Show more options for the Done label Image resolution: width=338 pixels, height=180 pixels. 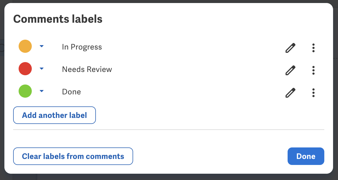[x=313, y=93]
